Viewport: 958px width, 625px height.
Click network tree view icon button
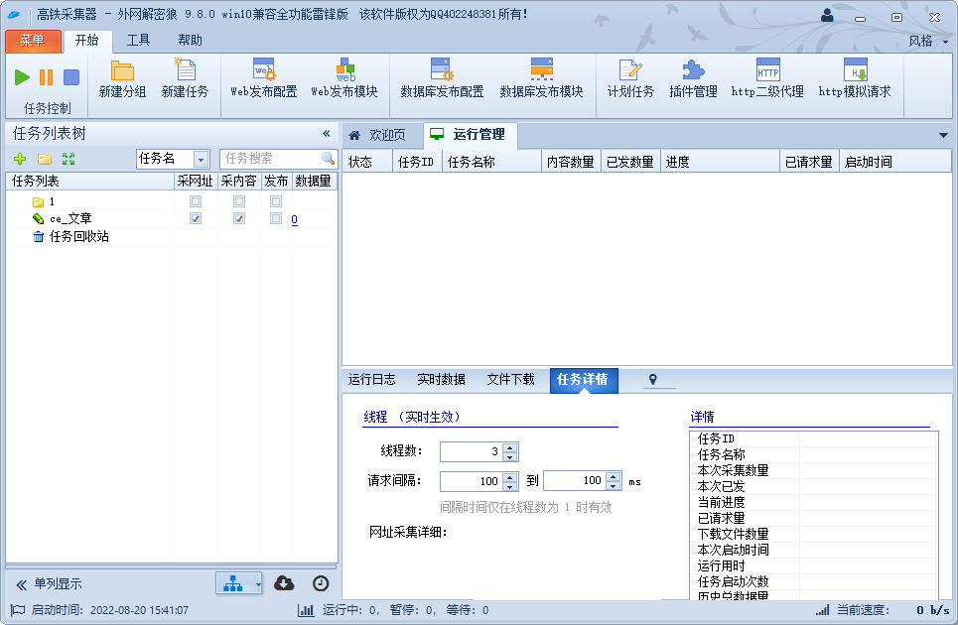[232, 583]
